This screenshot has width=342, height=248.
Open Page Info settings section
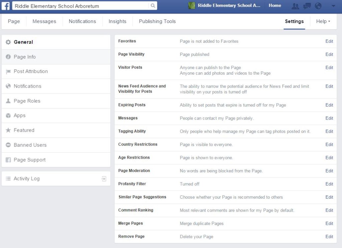click(56, 57)
